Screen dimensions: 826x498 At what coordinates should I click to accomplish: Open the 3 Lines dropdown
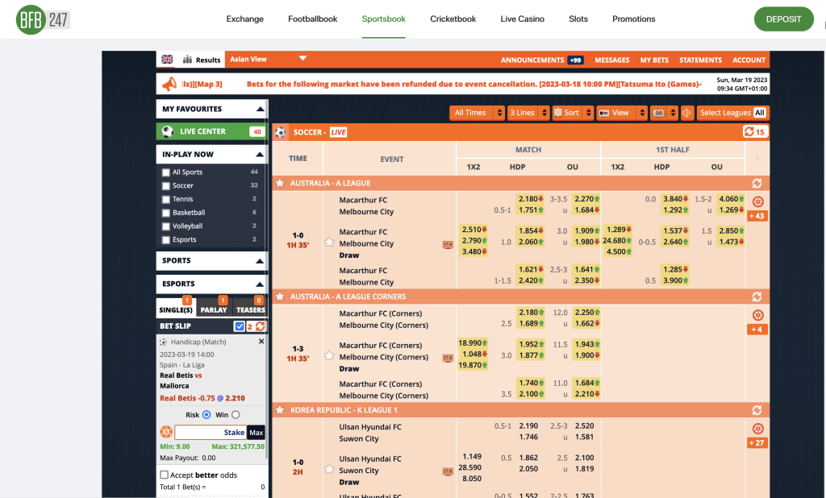coord(528,113)
